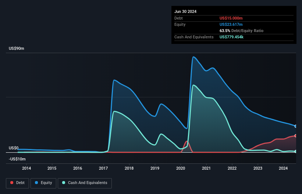302x194 pixels.
Task: Toggle the Debt series legend button
Action: click(x=18, y=183)
